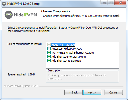Cancel the HideIPVPN setup

114,92
